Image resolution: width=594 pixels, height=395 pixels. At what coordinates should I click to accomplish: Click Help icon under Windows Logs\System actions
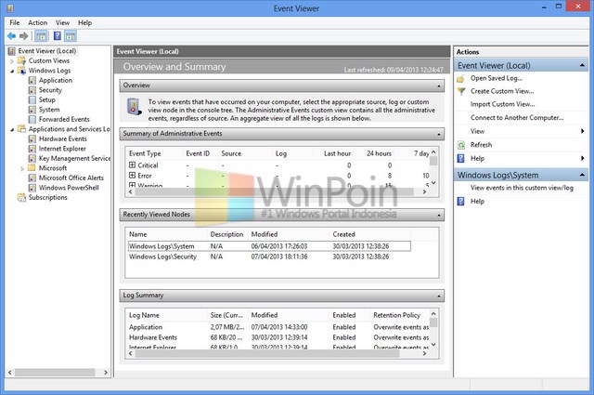click(460, 202)
